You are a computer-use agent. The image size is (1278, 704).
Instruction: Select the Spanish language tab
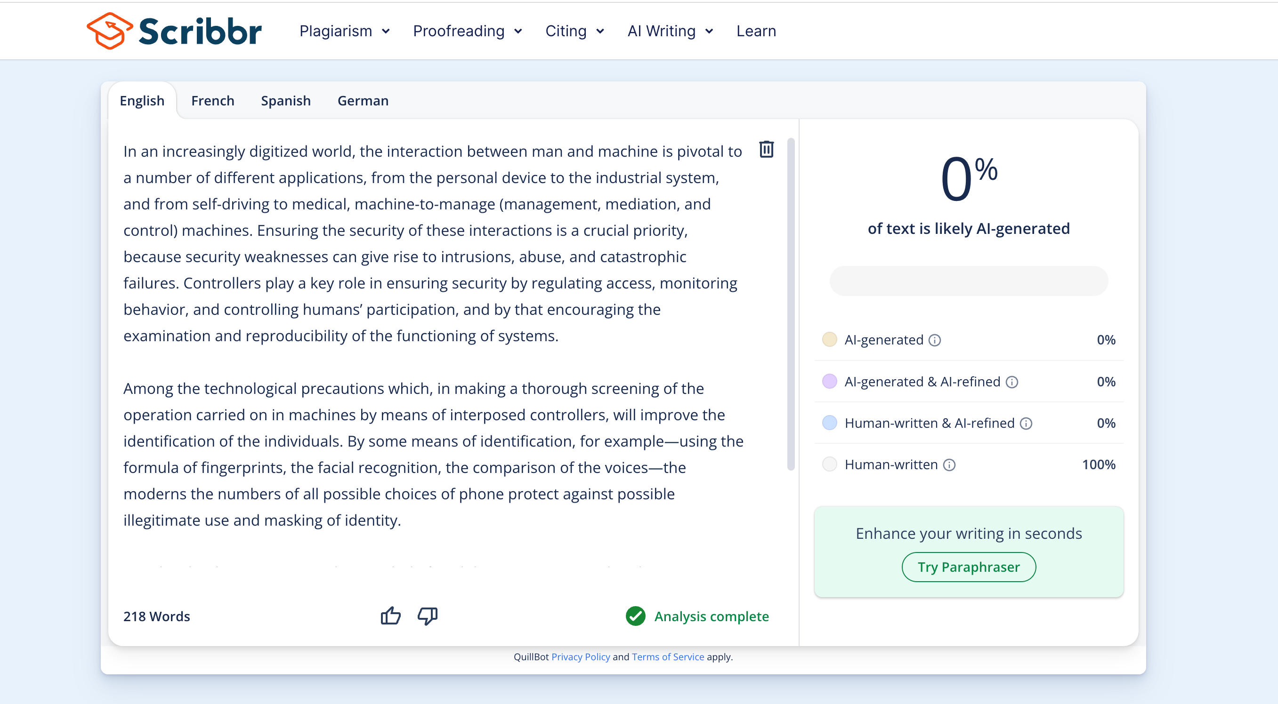285,101
